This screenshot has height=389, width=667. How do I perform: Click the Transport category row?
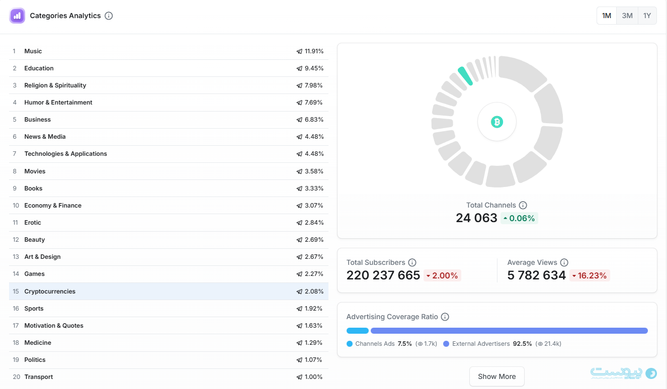click(x=39, y=377)
